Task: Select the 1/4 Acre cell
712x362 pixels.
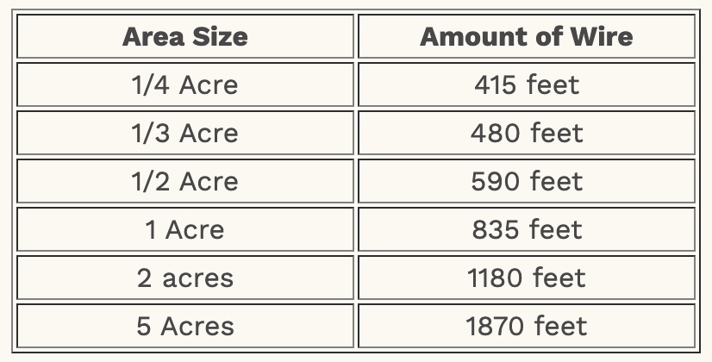Action: coord(184,85)
